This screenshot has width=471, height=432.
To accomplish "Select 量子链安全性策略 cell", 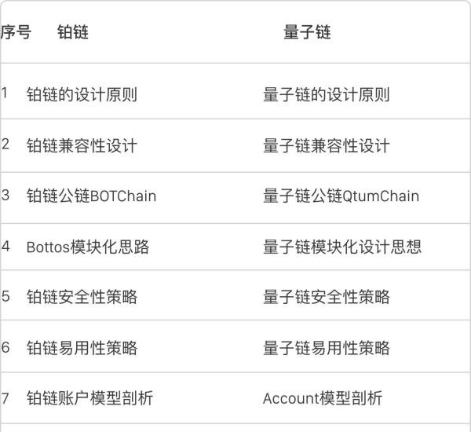I will point(326,298).
